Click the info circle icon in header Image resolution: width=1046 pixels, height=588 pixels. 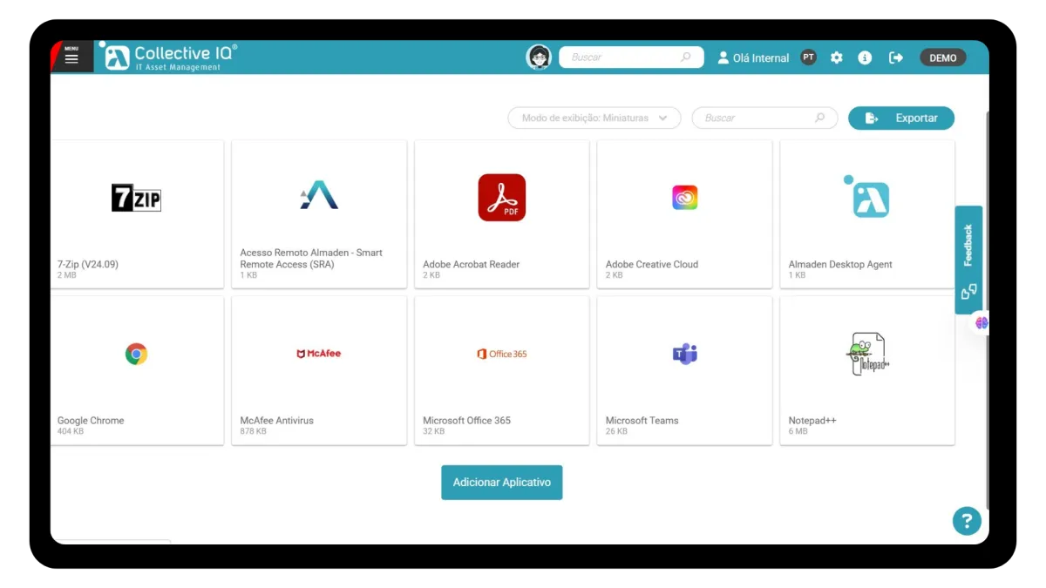(x=865, y=57)
